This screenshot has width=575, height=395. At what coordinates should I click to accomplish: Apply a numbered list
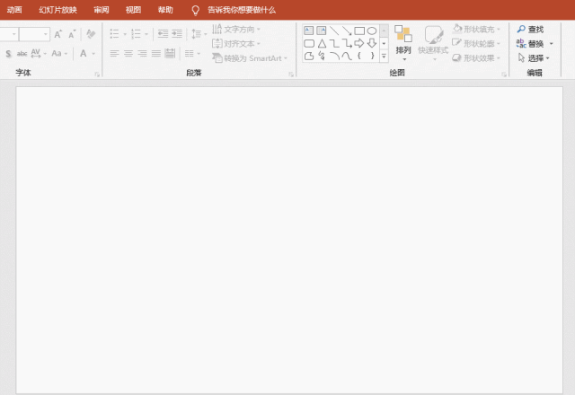(x=136, y=34)
